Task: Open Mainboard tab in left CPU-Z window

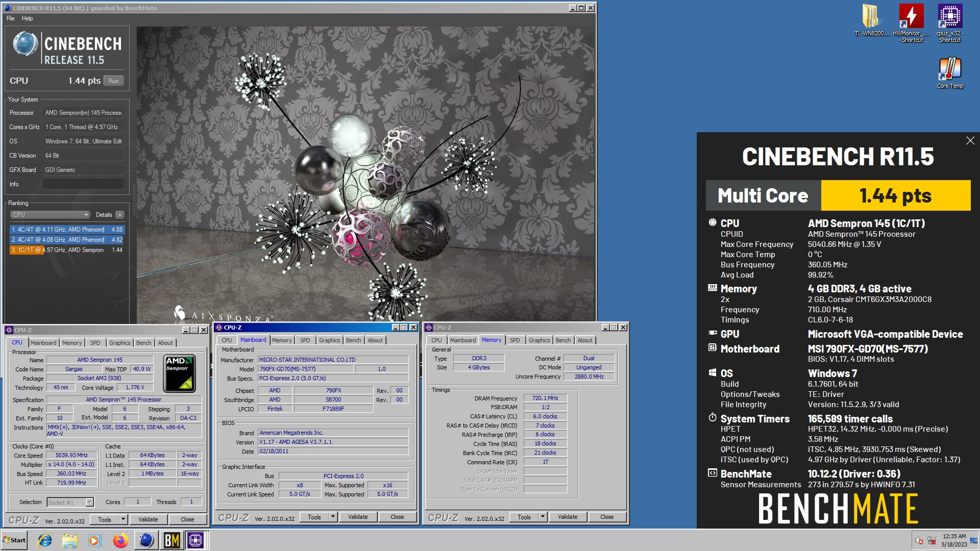Action: pyautogui.click(x=43, y=343)
